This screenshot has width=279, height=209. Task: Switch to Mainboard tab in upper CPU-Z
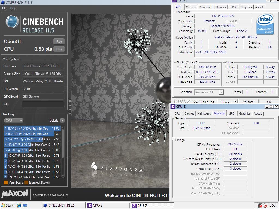(205, 7)
